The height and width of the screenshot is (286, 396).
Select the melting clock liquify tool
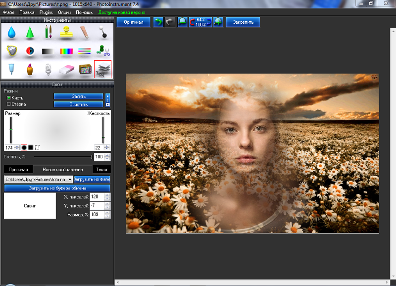[x=11, y=51]
